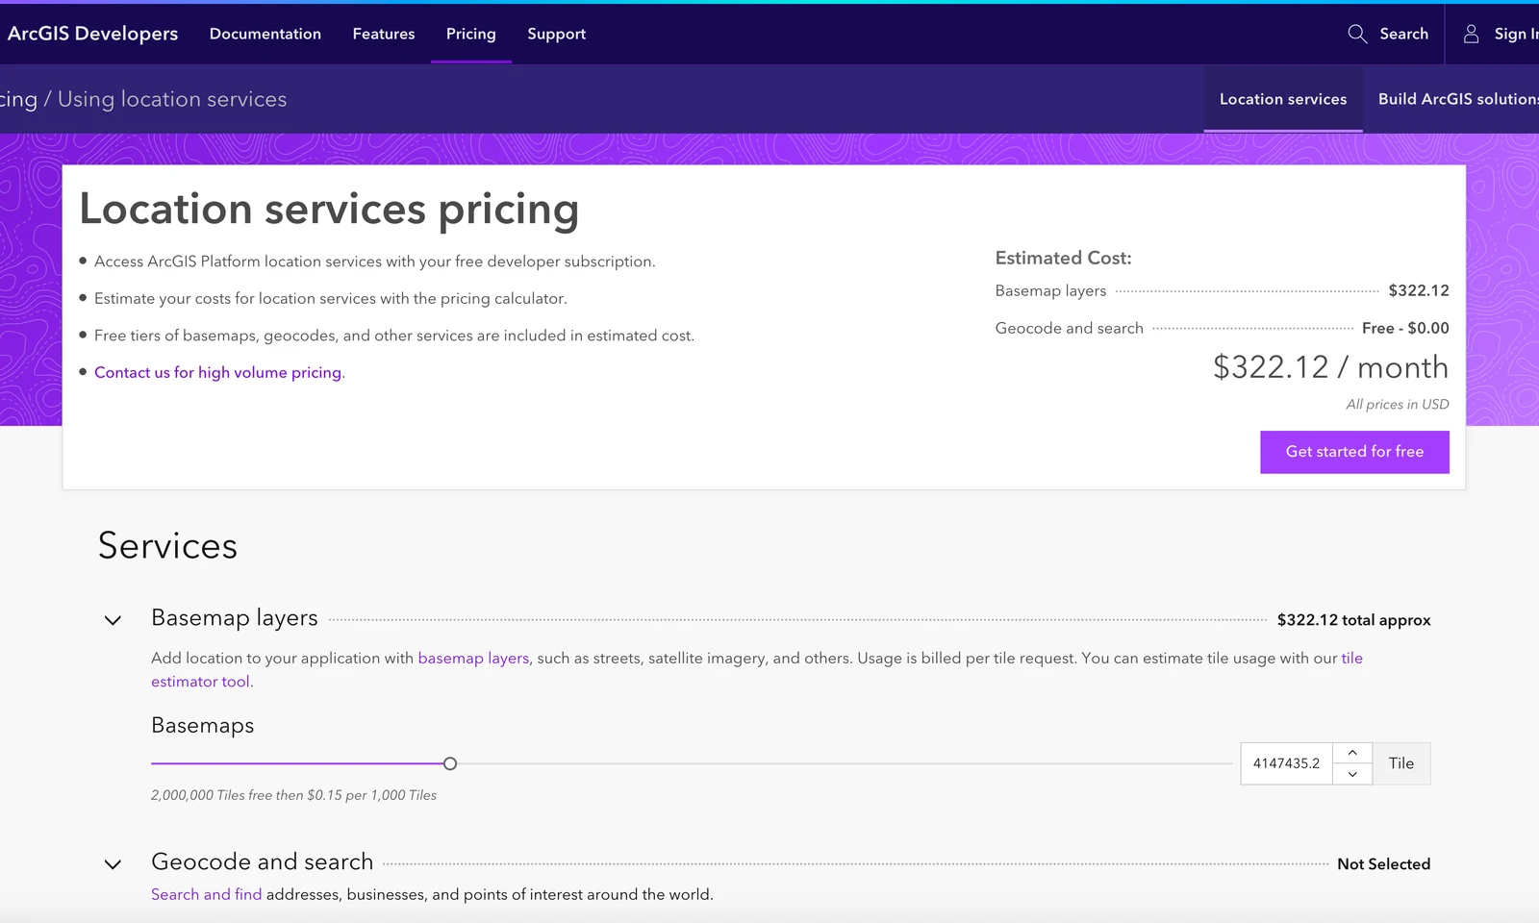This screenshot has height=923, width=1539.
Task: Switch to Build ArcGIS solutions tab
Action: coord(1458,99)
